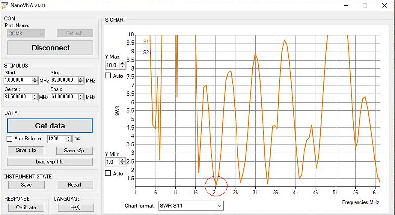Enable the AutoRefresh checkbox
This screenshot has height=215, width=395.
(x=10, y=139)
